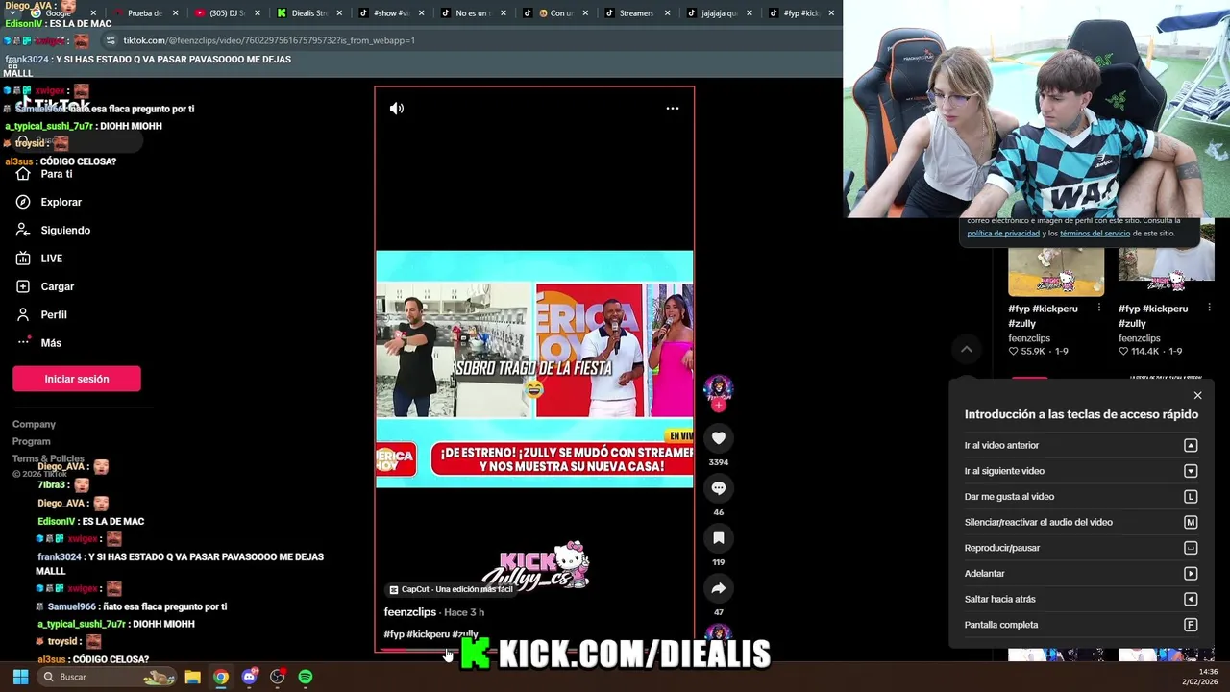Click M key icon for Silenciar audio
The width and height of the screenshot is (1230, 692).
(1191, 522)
